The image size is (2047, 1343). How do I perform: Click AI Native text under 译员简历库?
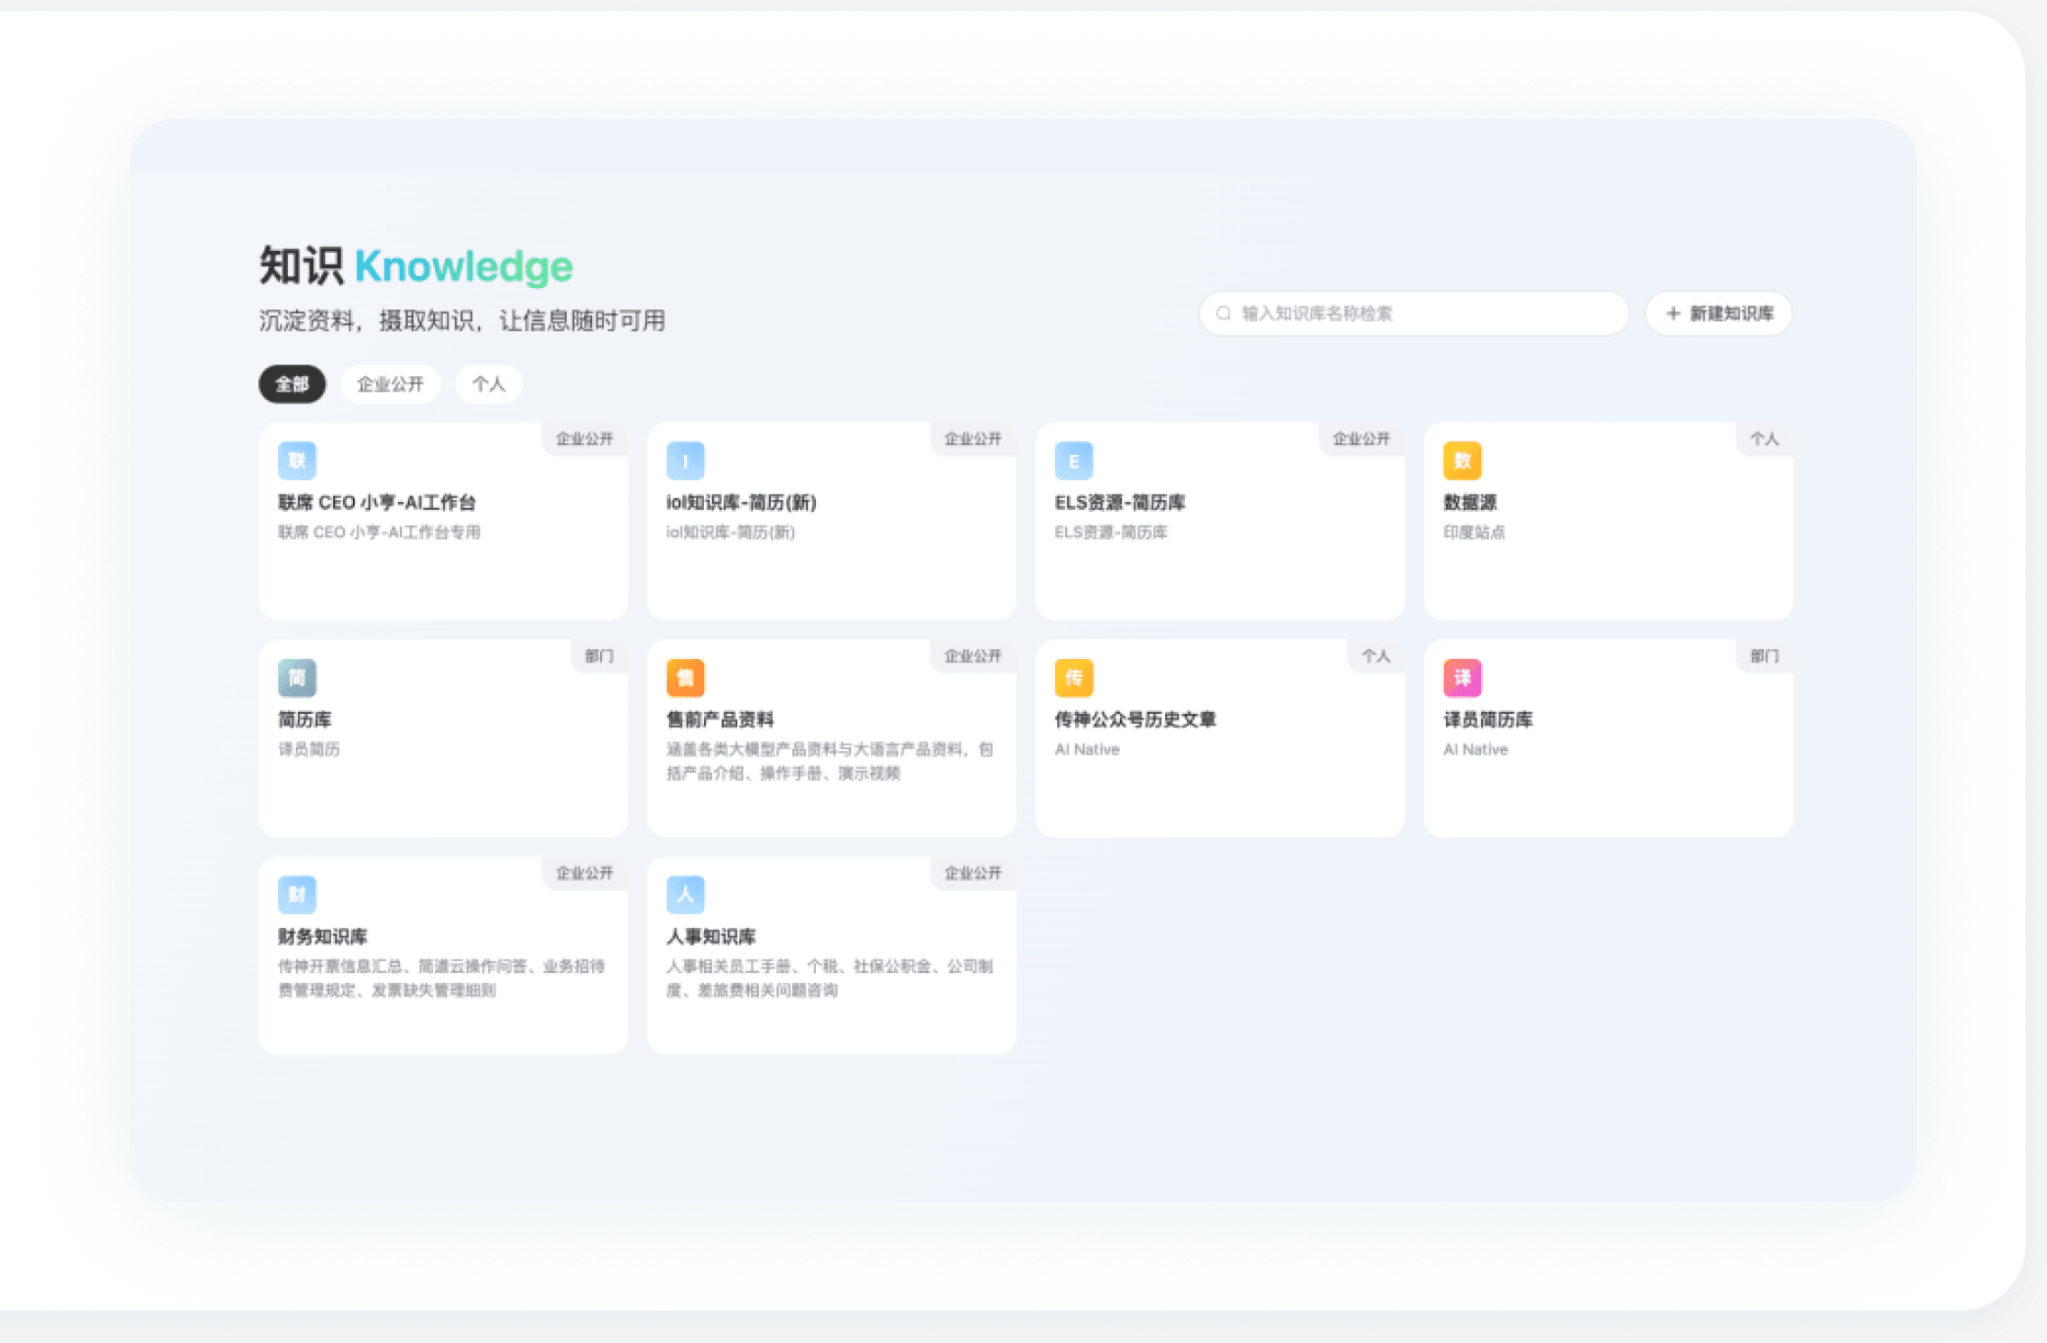point(1476,749)
